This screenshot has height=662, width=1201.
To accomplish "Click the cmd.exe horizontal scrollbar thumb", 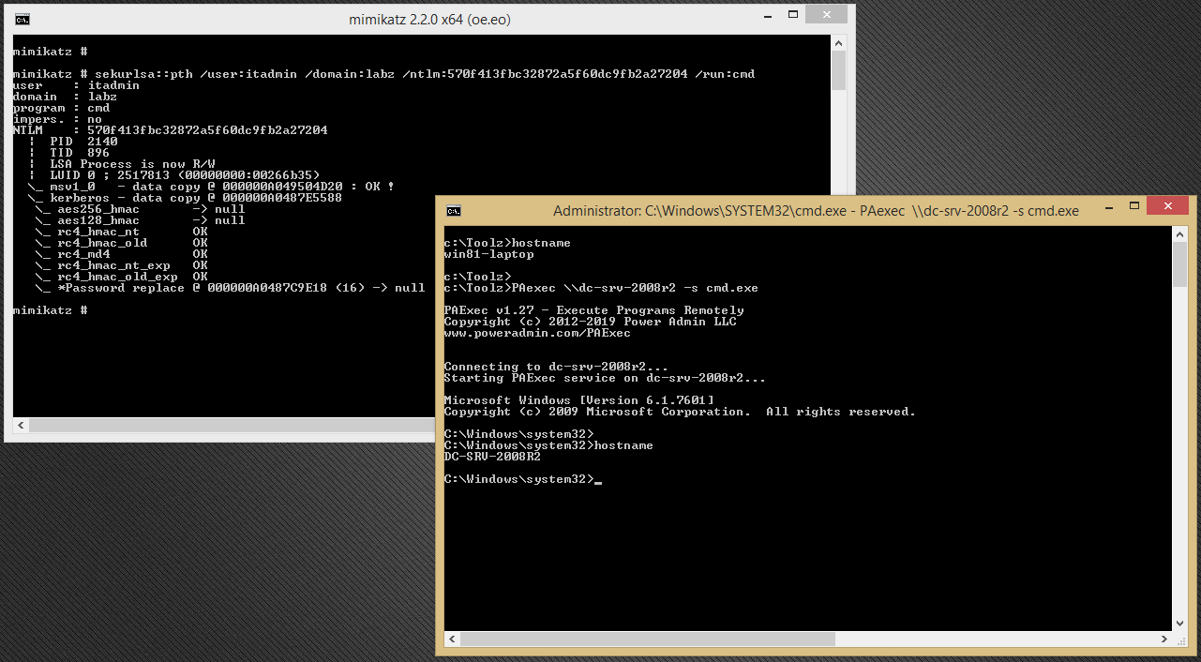I will coord(647,639).
